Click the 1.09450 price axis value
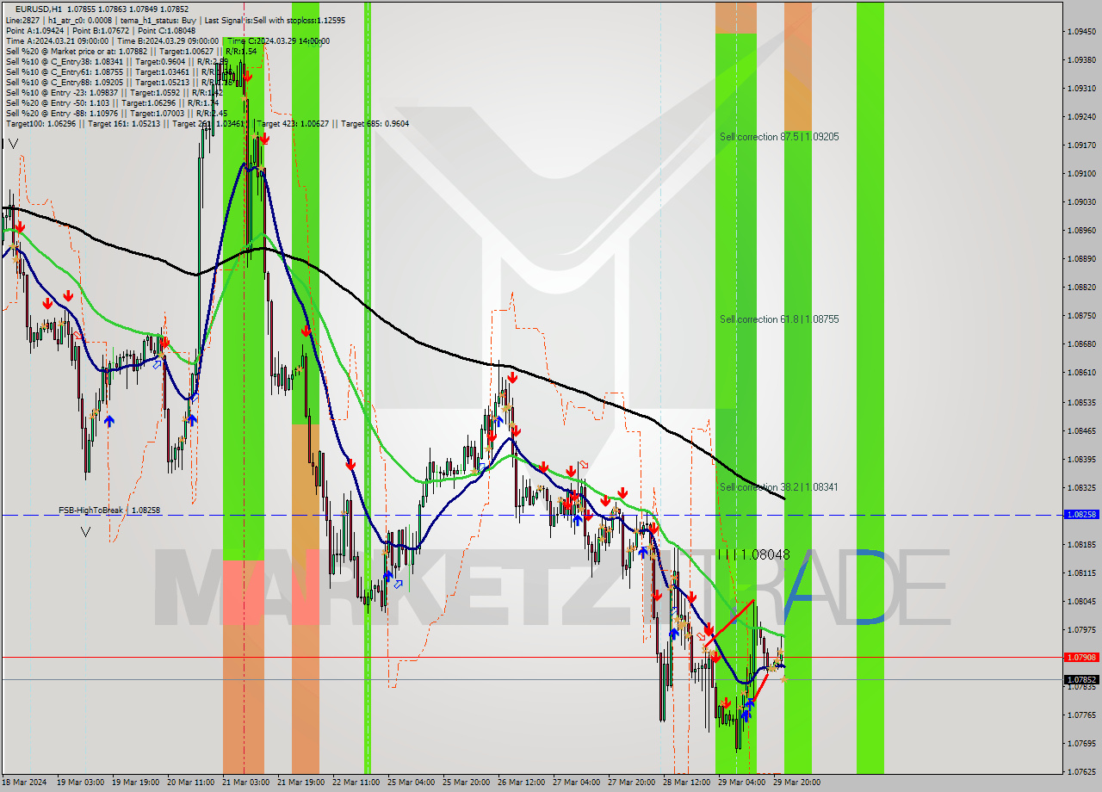Screen dimensions: 1102x792 [1081, 31]
